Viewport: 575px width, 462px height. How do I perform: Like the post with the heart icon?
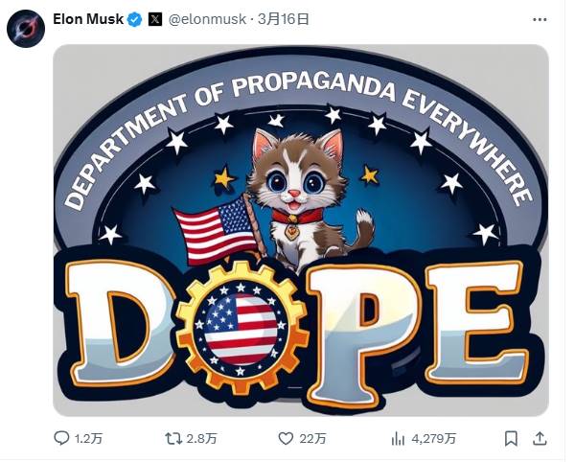[x=285, y=438]
